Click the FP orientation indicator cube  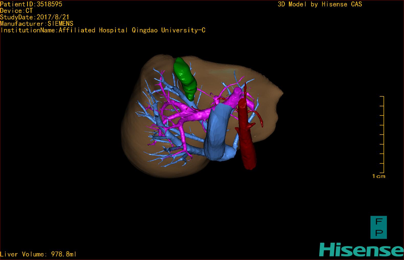(x=379, y=227)
